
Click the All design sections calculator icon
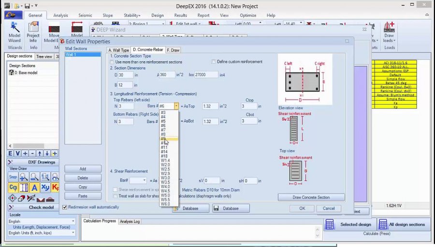[383, 224]
